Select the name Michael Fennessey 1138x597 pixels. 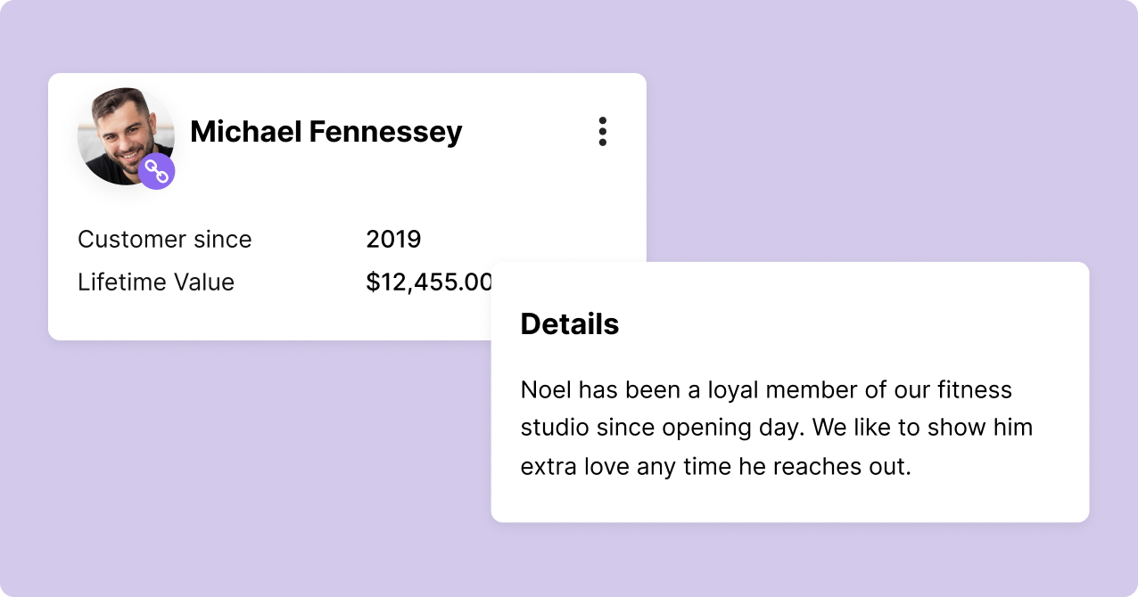325,131
